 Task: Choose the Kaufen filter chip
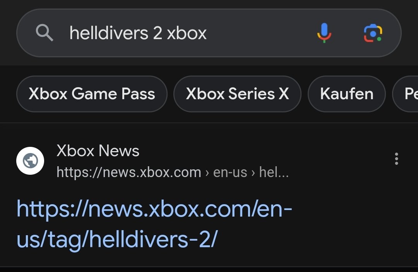click(x=346, y=94)
